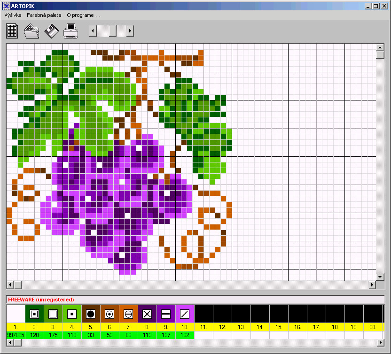Screen dimensions: 391x354
Task: Select empty black swatch number 12
Action: (x=222, y=314)
